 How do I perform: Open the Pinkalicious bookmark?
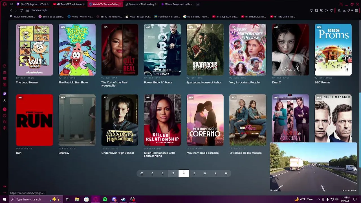point(254,17)
